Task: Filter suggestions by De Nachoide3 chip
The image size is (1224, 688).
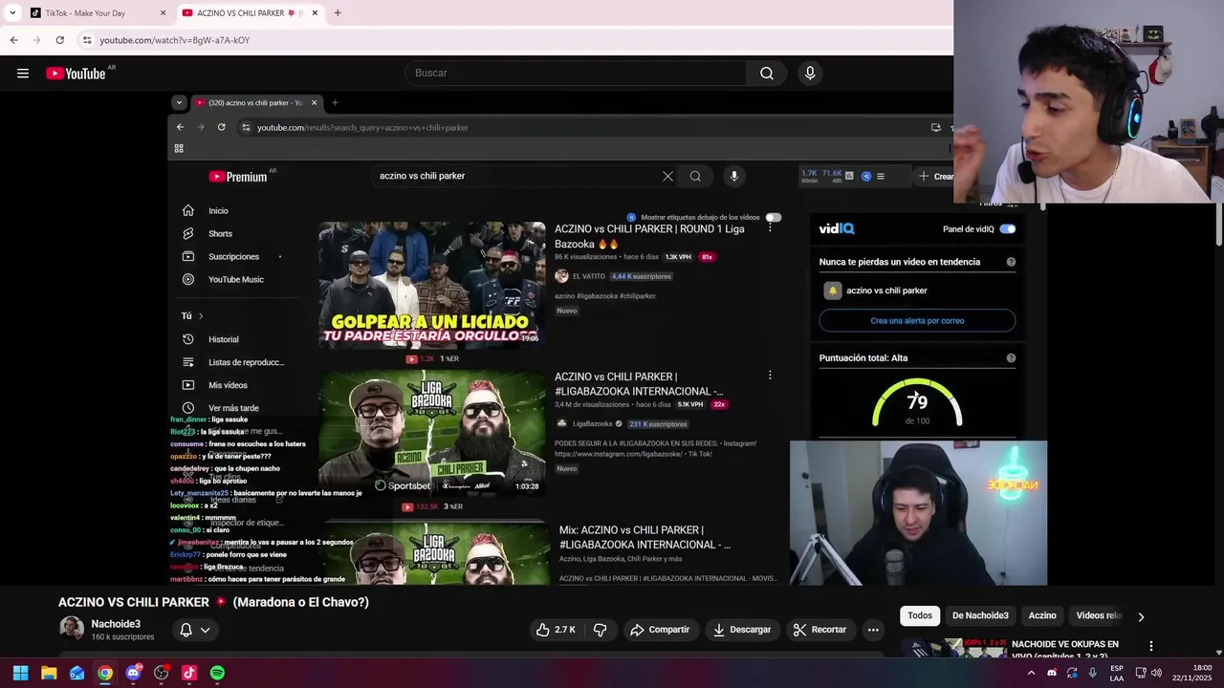Action: [x=980, y=615]
